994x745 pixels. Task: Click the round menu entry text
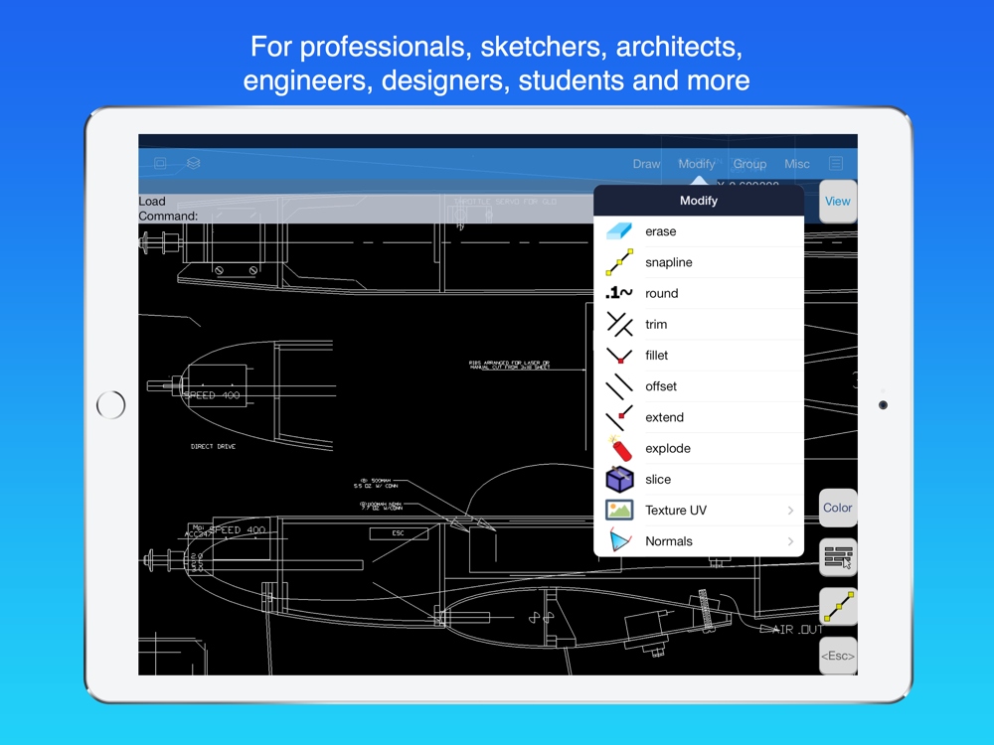pyautogui.click(x=661, y=293)
